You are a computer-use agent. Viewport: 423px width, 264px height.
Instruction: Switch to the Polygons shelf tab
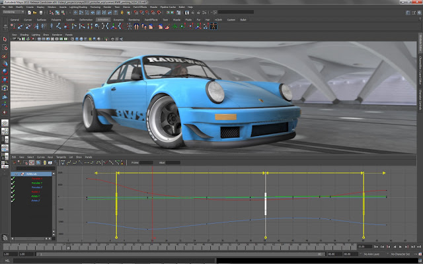pyautogui.click(x=56, y=20)
